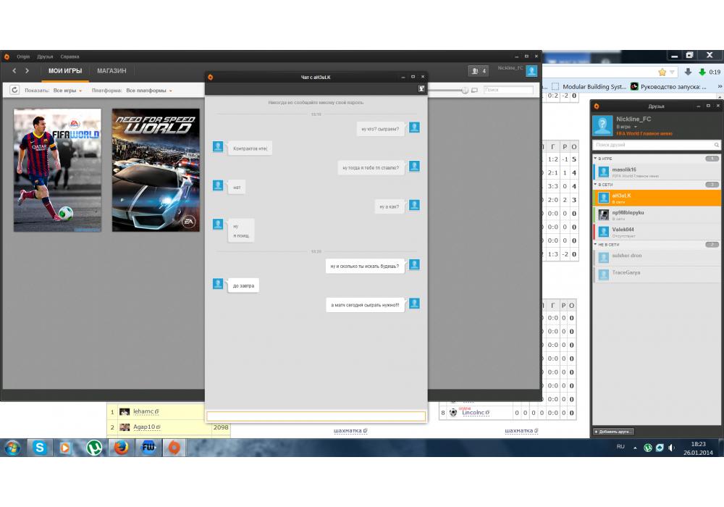Click the RU language indicator

tap(620, 447)
